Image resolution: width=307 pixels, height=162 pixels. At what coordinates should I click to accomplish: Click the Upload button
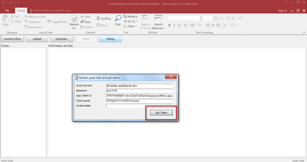click(x=37, y=39)
